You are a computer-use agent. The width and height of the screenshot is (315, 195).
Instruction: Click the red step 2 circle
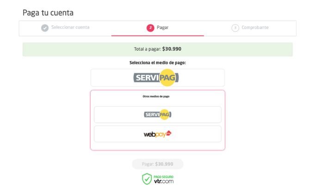click(x=150, y=28)
